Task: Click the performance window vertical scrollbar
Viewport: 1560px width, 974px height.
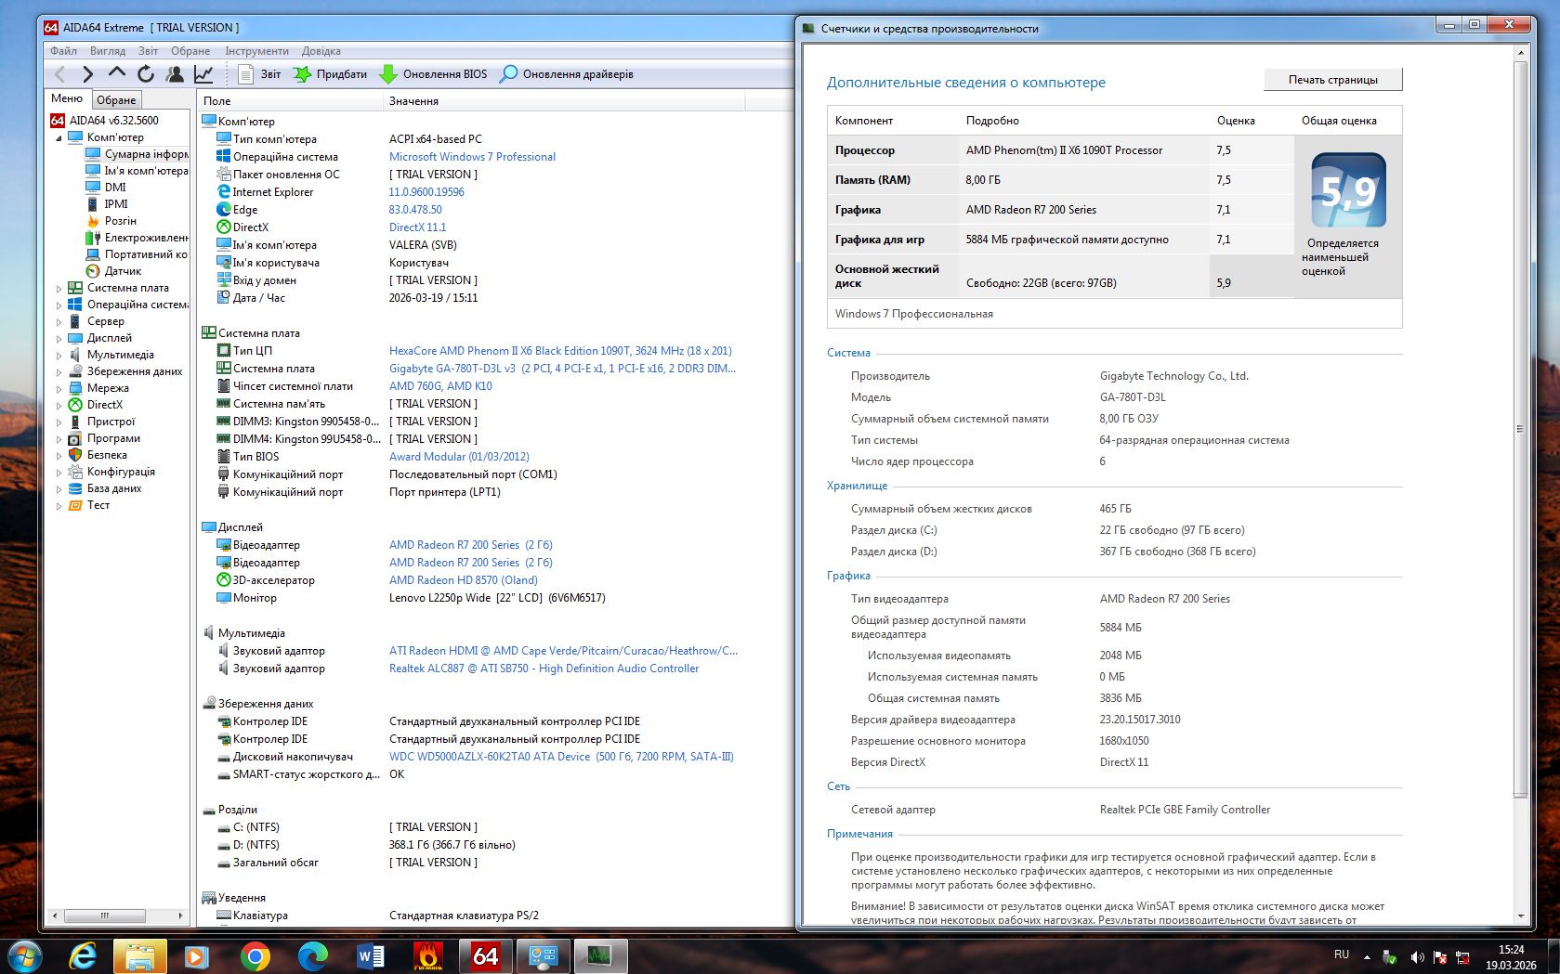Action: click(x=1520, y=483)
